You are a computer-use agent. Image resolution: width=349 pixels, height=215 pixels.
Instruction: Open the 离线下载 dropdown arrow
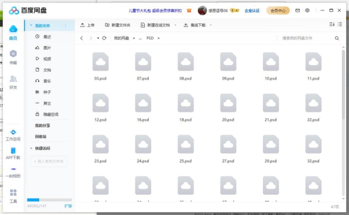click(x=211, y=25)
